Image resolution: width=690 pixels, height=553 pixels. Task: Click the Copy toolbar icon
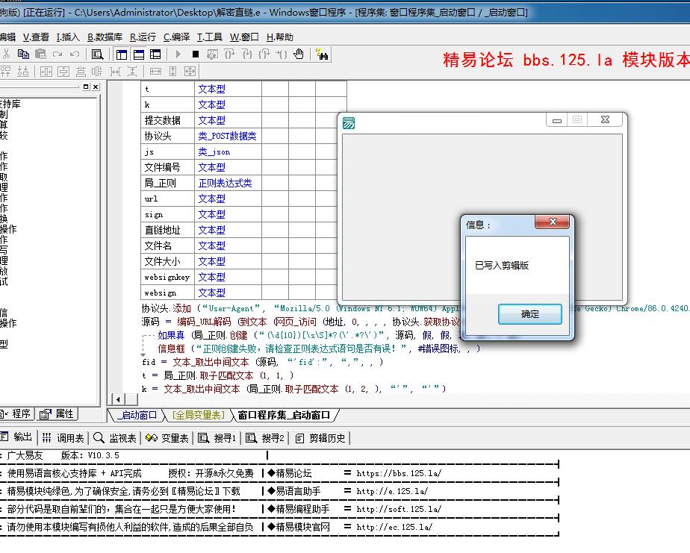pos(23,54)
